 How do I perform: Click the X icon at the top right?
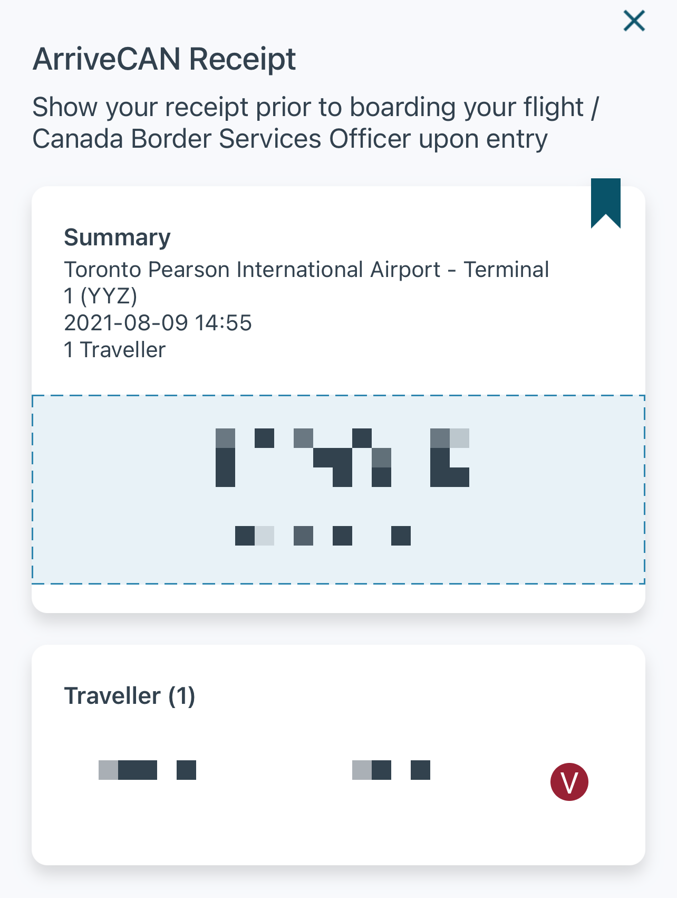633,21
